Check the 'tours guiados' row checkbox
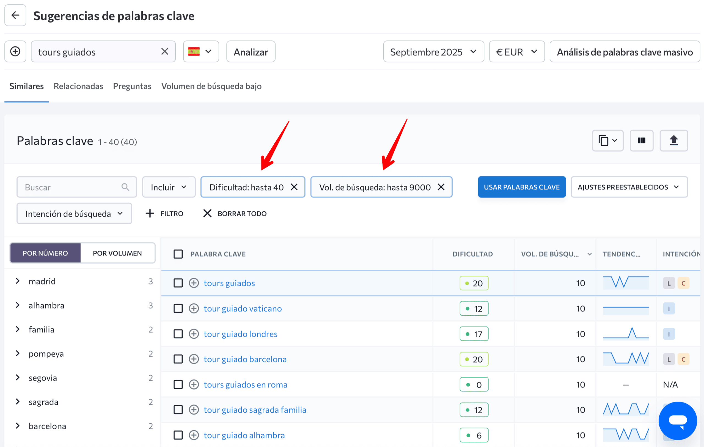This screenshot has height=447, width=704. [178, 283]
